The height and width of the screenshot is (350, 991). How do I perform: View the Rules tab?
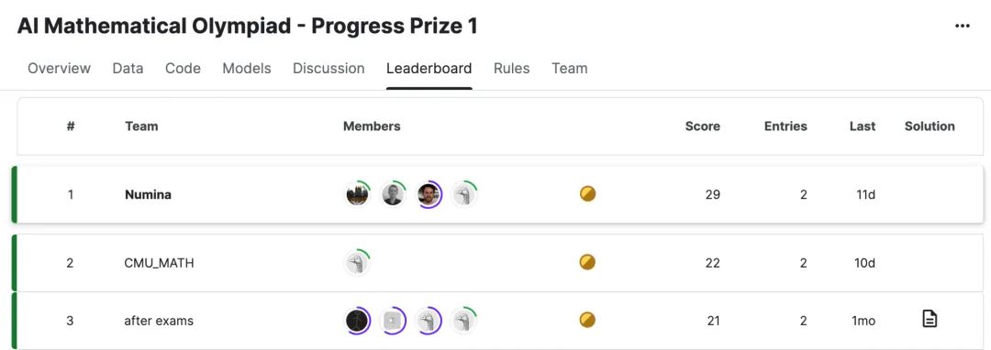pyautogui.click(x=511, y=68)
